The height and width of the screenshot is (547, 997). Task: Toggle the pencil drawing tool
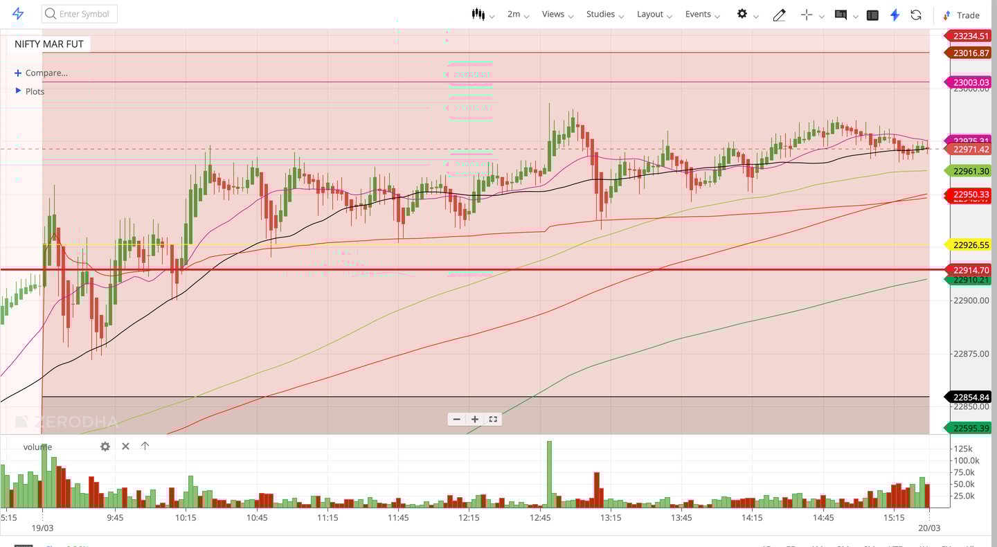point(779,15)
